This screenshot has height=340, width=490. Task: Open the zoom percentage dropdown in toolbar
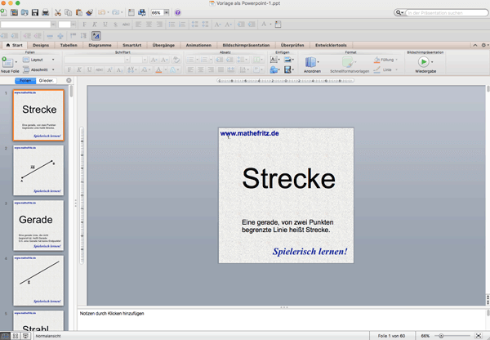[x=167, y=12]
